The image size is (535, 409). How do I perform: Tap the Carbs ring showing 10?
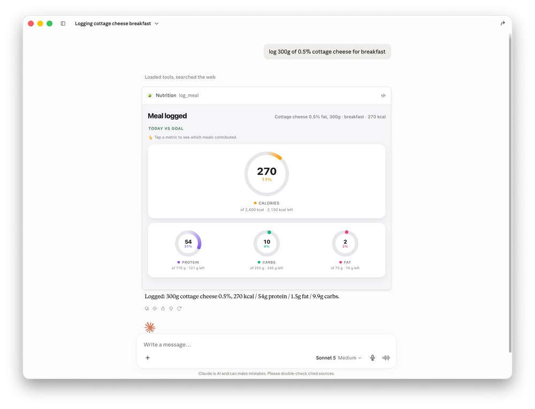(x=266, y=243)
